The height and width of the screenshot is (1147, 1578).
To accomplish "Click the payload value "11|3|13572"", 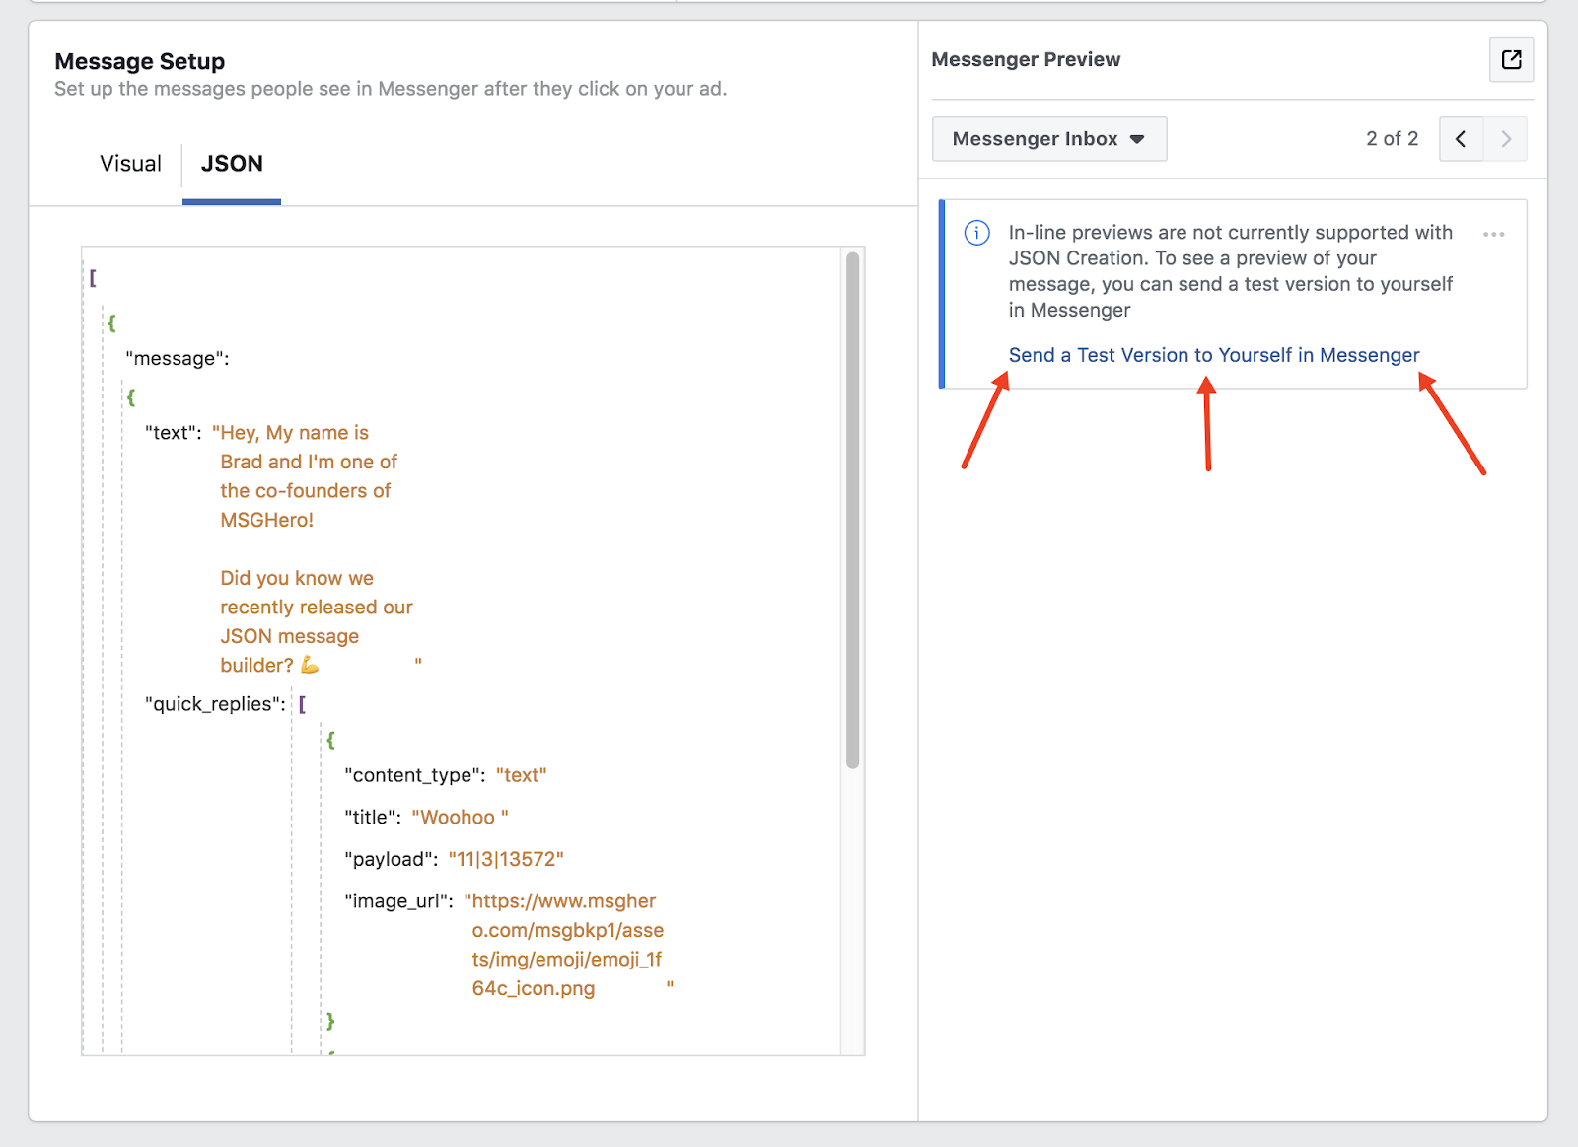I will (x=506, y=859).
